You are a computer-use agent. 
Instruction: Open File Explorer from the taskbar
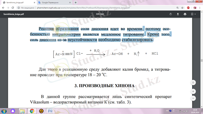[x=23, y=111]
